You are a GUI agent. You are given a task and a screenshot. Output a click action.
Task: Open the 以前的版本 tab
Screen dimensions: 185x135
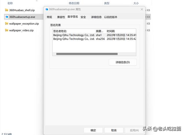click(x=111, y=17)
